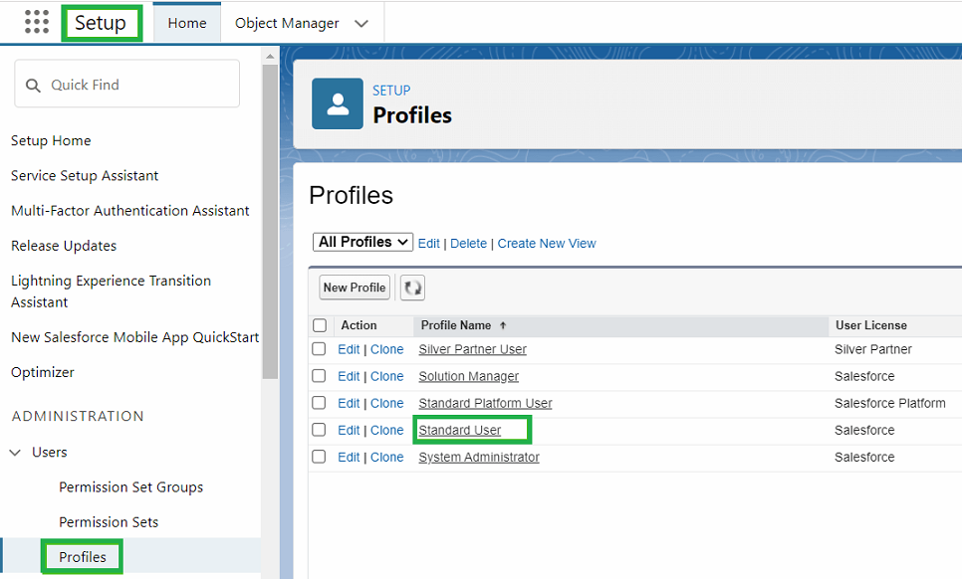Screen dimensions: 962x579
Task: Edit the System Administrator profile
Action: [349, 457]
